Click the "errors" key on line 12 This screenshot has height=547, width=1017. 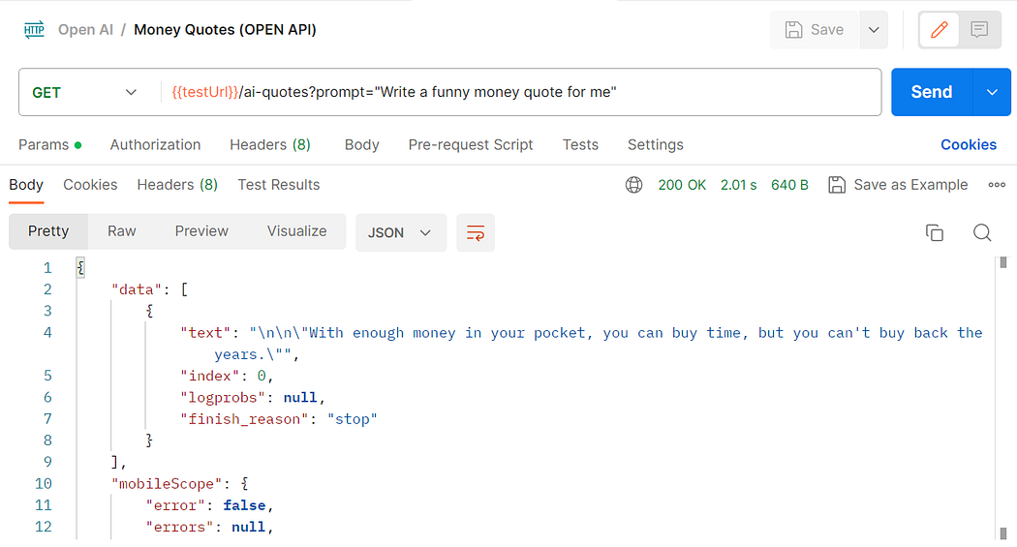point(179,527)
